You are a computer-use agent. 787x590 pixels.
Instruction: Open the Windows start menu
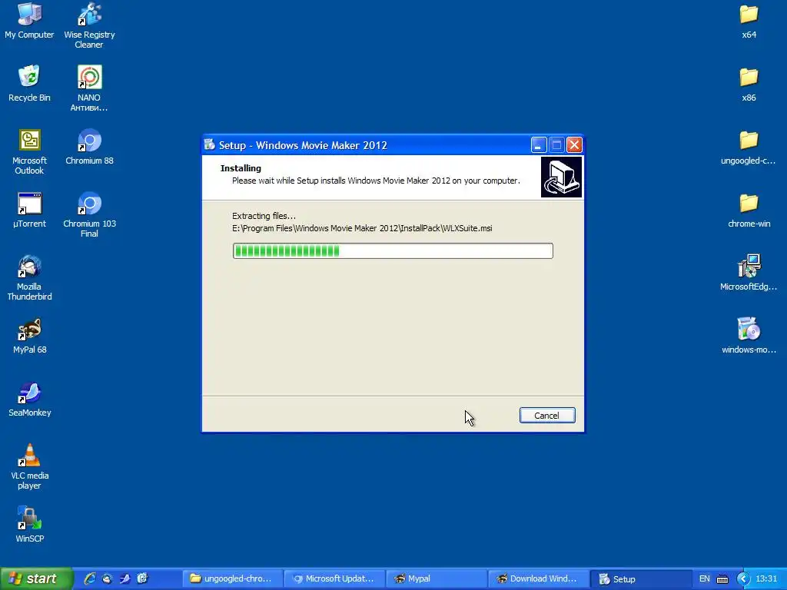pyautogui.click(x=35, y=578)
